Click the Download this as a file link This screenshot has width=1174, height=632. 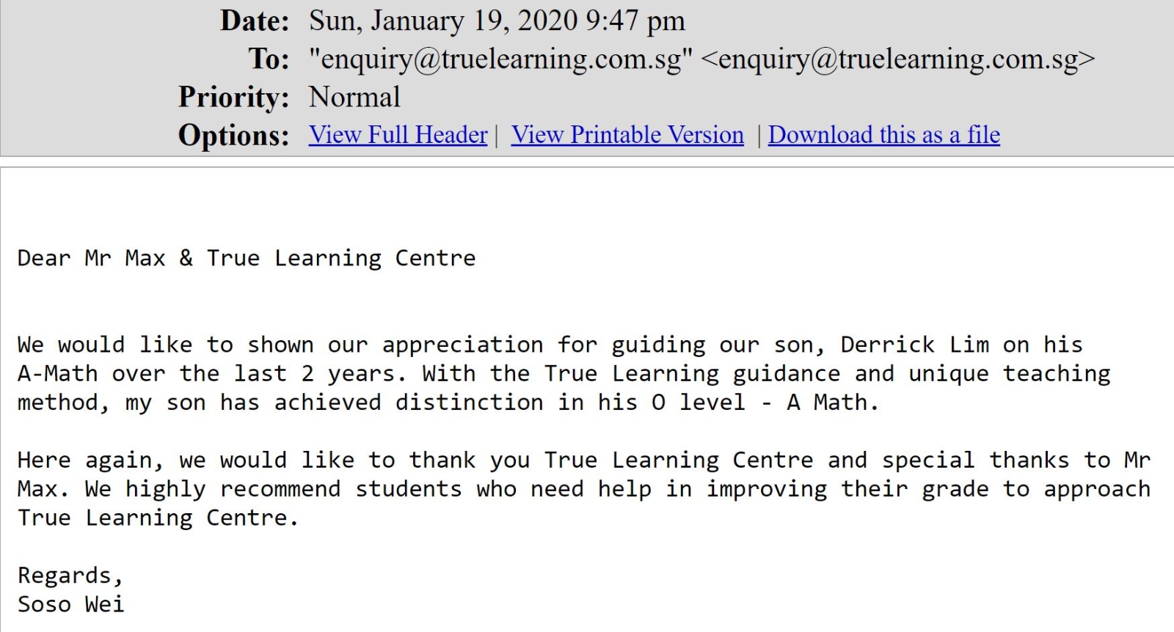[x=884, y=135]
